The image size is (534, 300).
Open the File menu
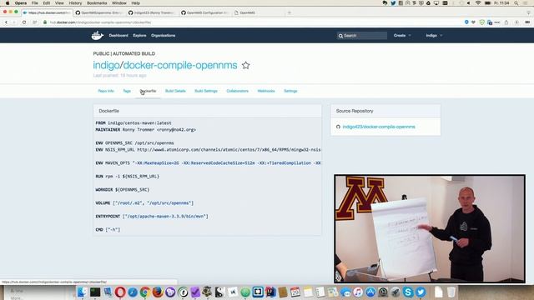[x=35, y=3]
